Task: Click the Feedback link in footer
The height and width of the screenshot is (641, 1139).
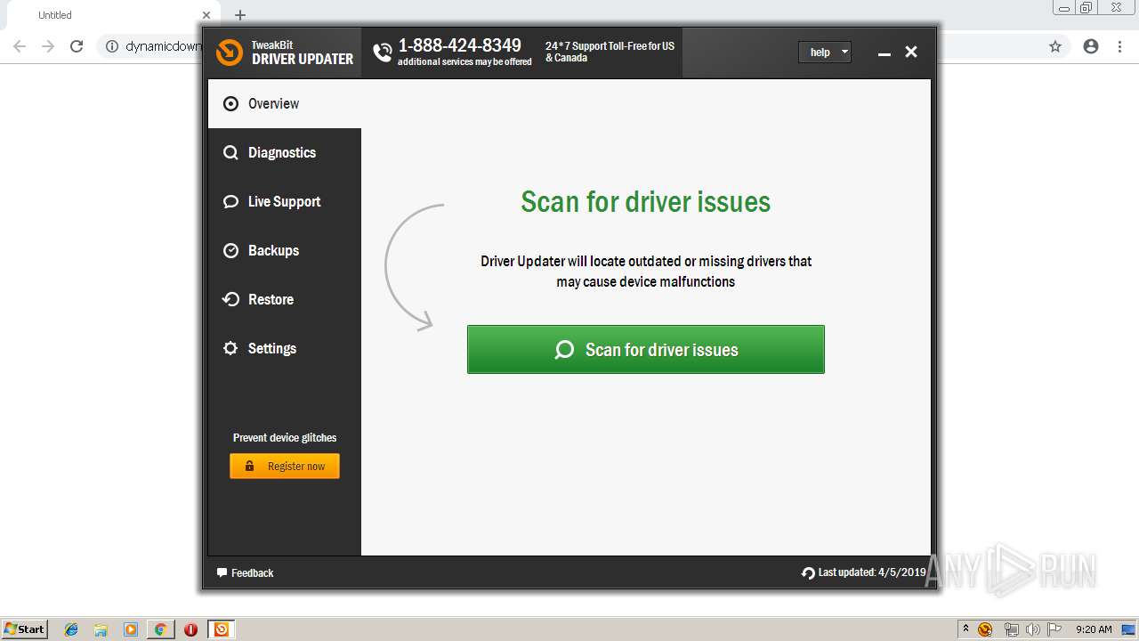Action: pyautogui.click(x=246, y=572)
